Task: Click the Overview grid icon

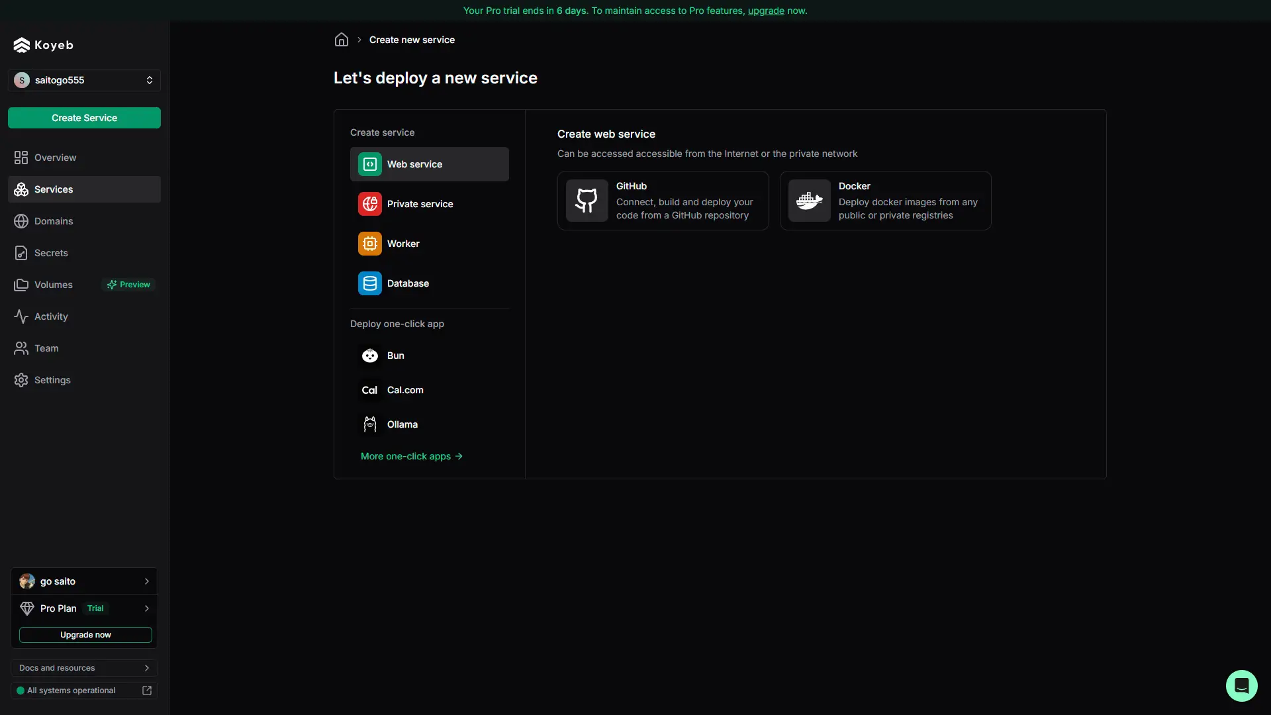Action: 21,158
